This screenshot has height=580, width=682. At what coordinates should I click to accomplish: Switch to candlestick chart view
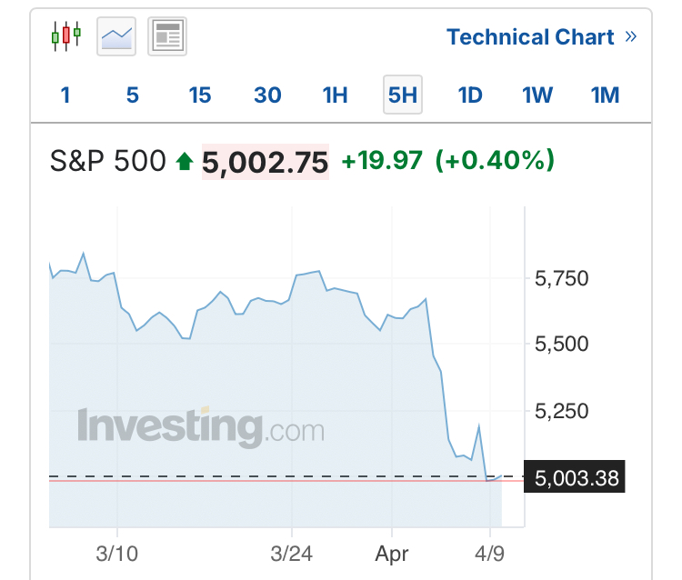(x=66, y=36)
